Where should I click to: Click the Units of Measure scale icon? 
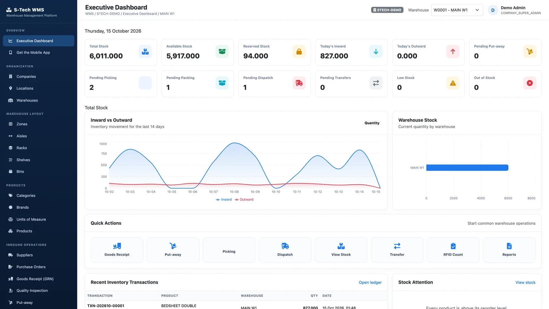11,219
